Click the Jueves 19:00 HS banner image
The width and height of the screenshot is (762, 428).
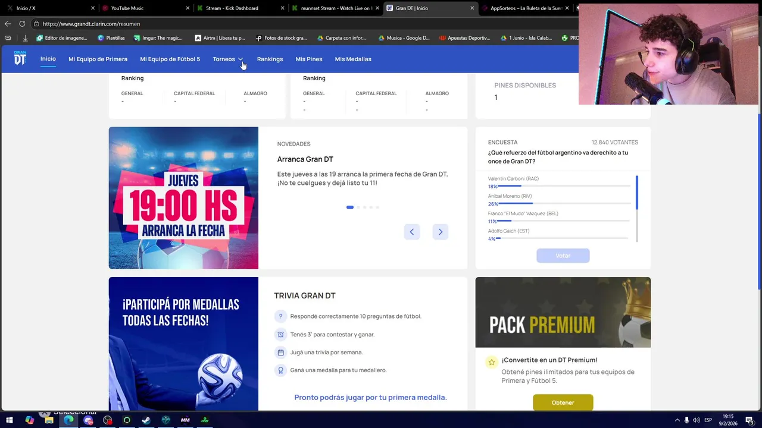pos(183,198)
